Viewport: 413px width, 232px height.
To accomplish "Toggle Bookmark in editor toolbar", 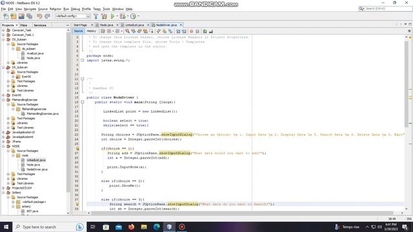I will (170, 31).
